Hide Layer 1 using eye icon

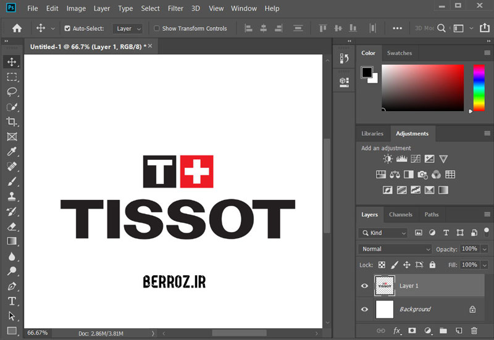365,286
